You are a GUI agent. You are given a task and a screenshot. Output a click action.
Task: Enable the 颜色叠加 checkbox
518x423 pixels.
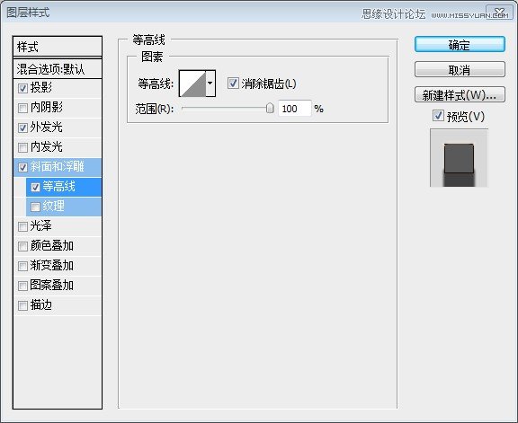(22, 246)
